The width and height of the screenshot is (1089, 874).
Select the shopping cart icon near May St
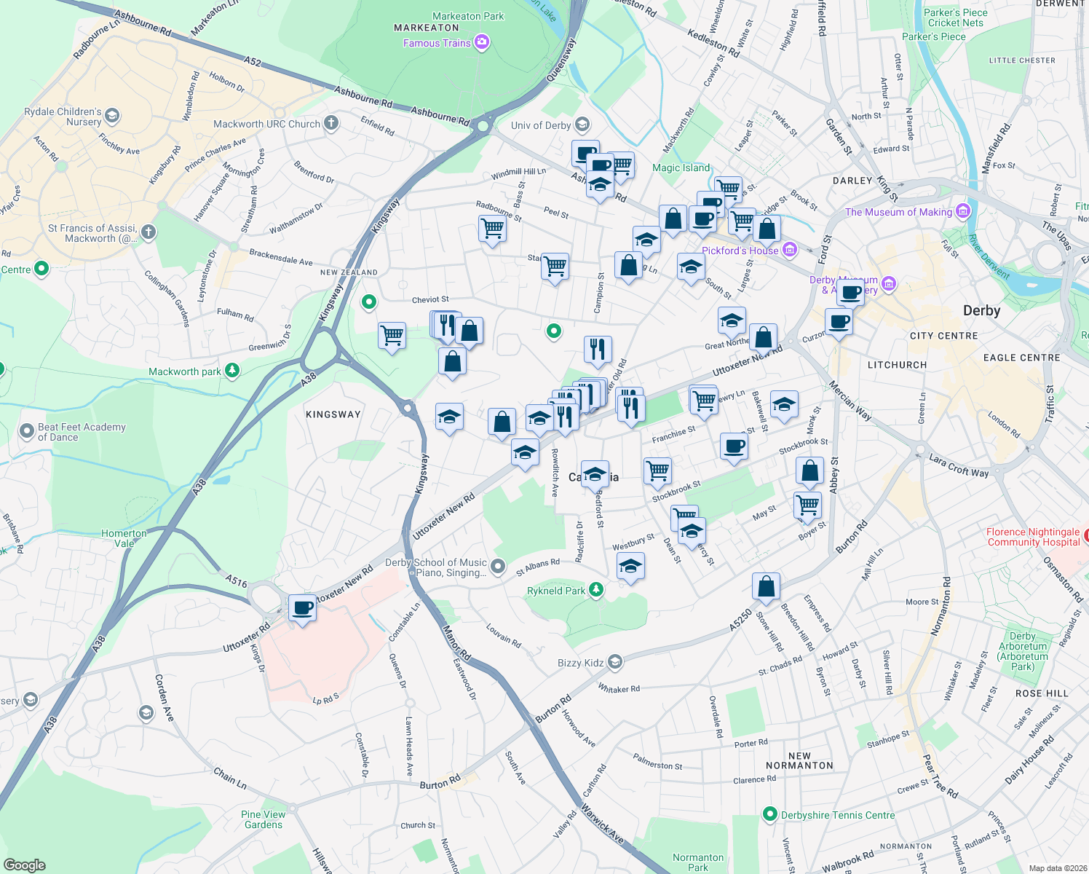pyautogui.click(x=807, y=504)
